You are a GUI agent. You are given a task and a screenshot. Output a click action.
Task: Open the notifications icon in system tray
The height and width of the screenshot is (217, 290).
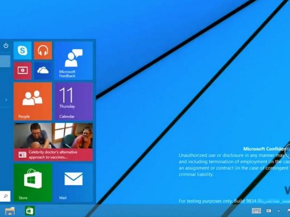pos(269,211)
